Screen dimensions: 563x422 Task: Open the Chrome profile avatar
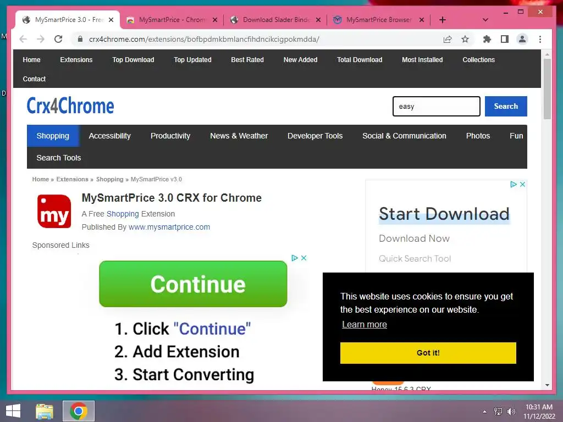click(x=522, y=39)
